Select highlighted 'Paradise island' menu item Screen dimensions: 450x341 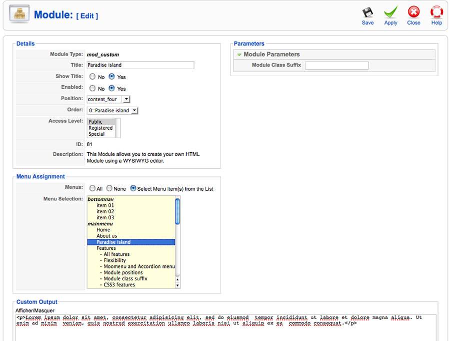point(131,242)
